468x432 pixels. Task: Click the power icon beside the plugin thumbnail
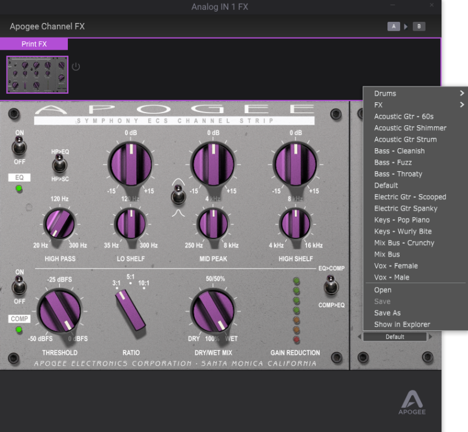76,66
